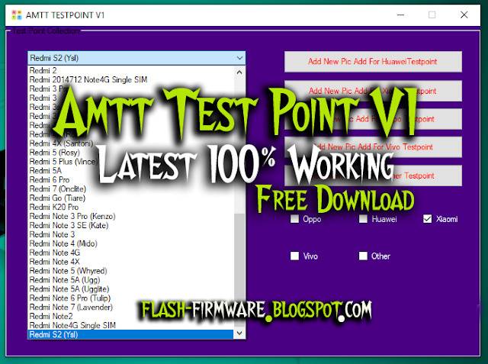Select Redmi Note 5A (Ugglite)
The width and height of the screenshot is (488, 364).
click(130, 289)
